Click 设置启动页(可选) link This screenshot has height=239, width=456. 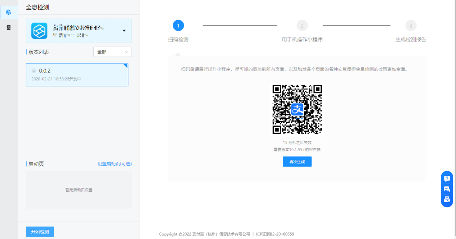pos(115,164)
